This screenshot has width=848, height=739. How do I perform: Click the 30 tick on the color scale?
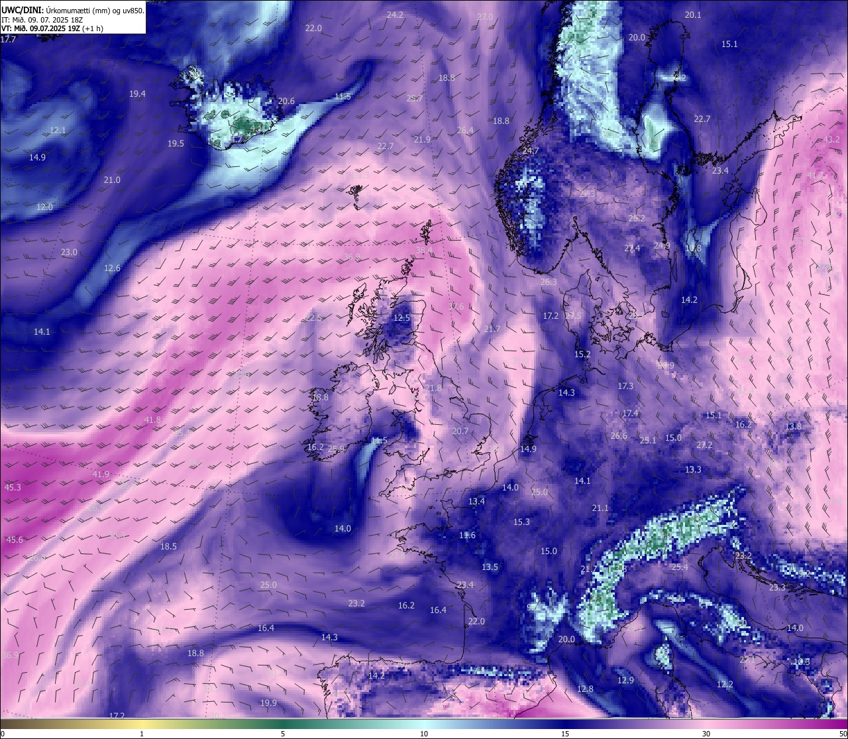[706, 734]
